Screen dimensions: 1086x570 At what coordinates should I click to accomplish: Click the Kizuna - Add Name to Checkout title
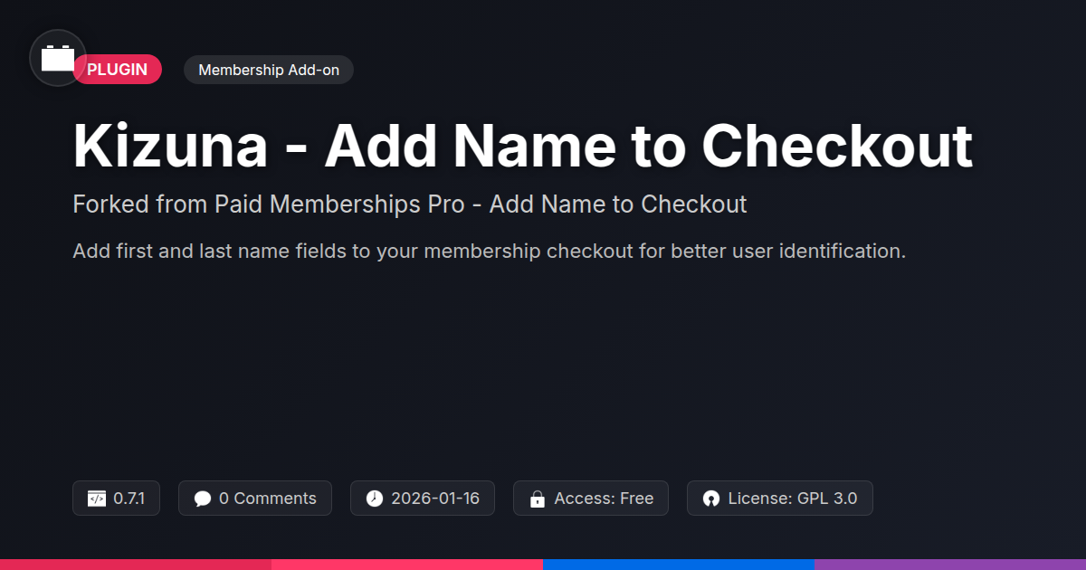523,146
